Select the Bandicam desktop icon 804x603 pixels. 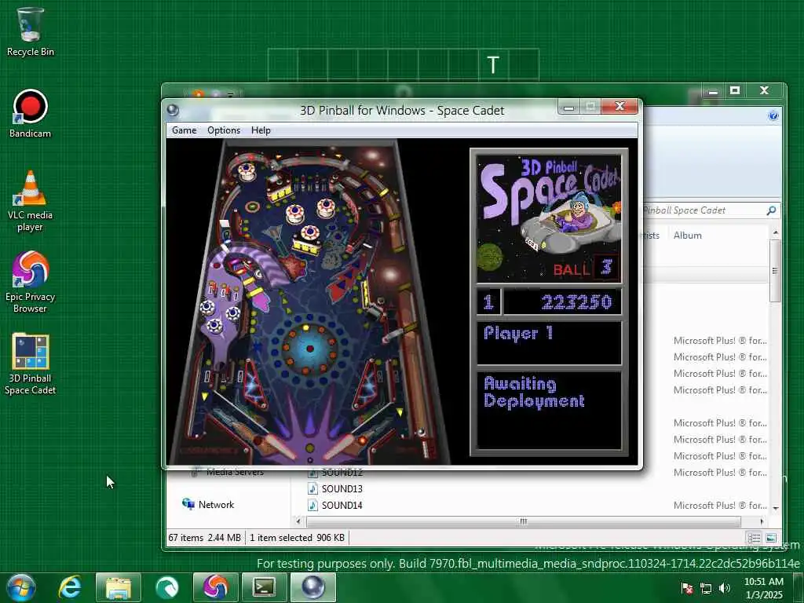coord(31,114)
